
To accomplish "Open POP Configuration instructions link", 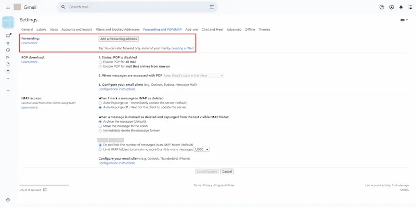I will pos(116,89).
